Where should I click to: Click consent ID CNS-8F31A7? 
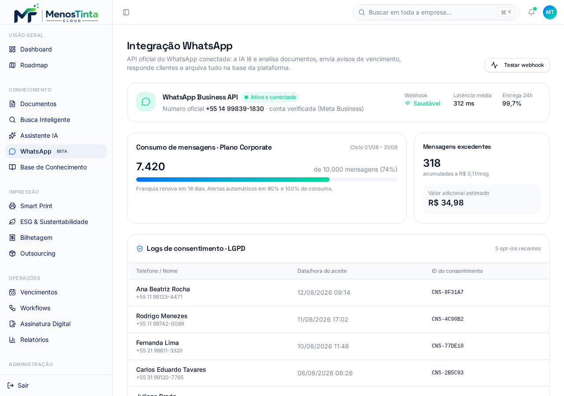tap(448, 293)
